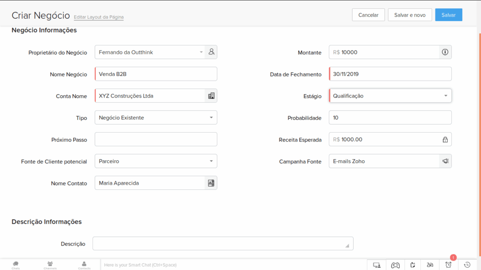Click the Cancelar button
This screenshot has width=481, height=270.
point(368,15)
